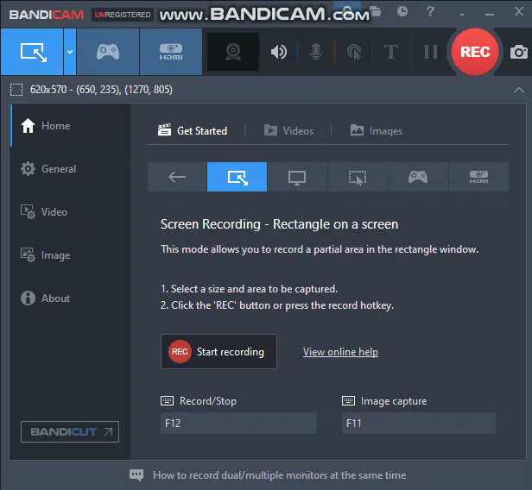This screenshot has width=532, height=490.
Task: Open the output folder icon in title bar
Action: pos(375,11)
